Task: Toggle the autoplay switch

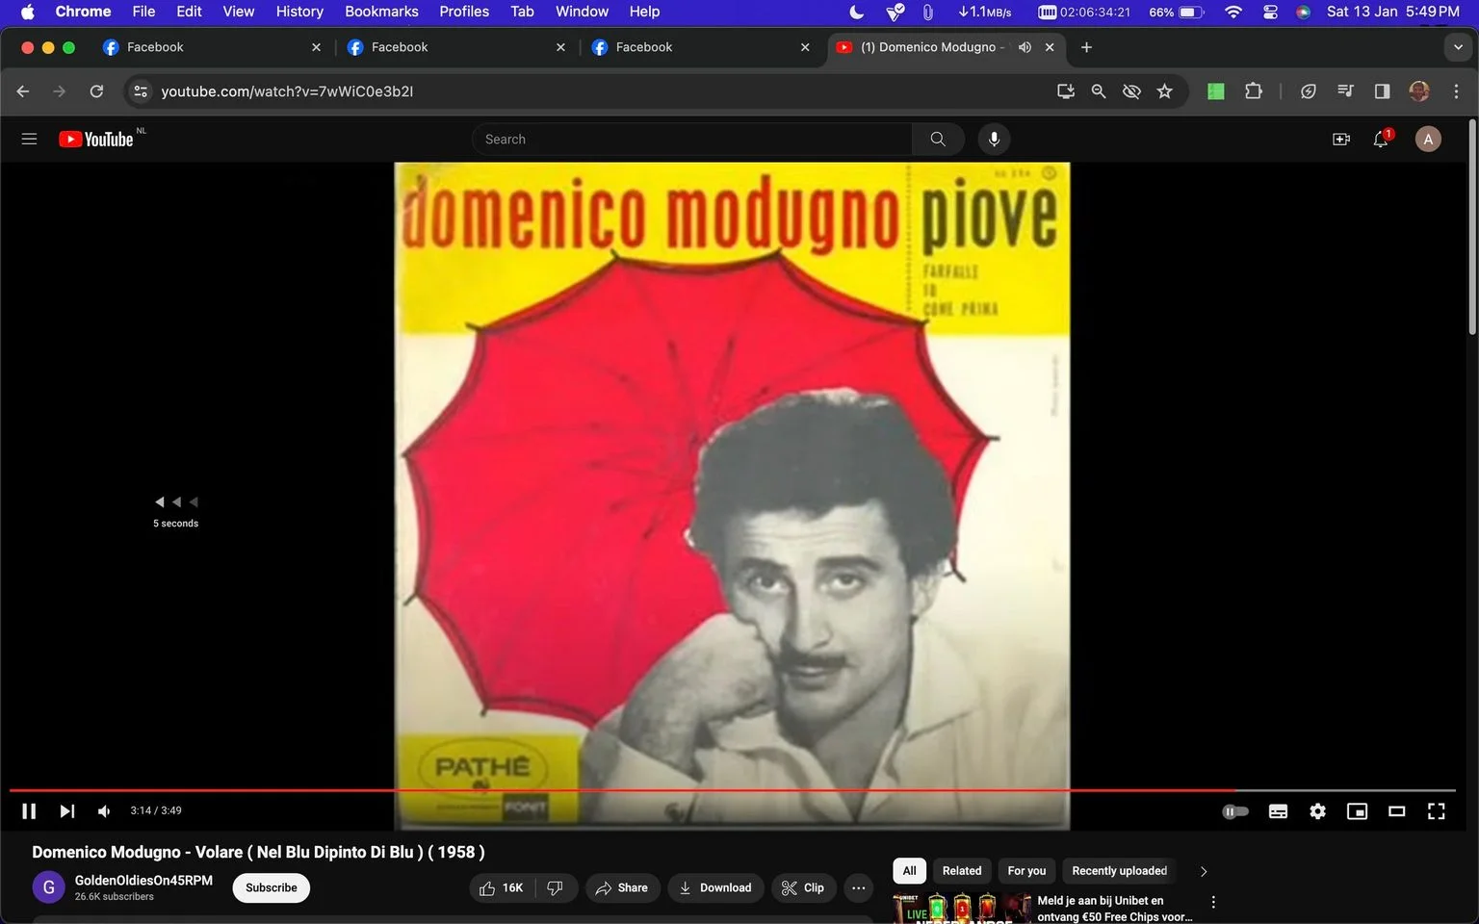Action: [x=1235, y=811]
